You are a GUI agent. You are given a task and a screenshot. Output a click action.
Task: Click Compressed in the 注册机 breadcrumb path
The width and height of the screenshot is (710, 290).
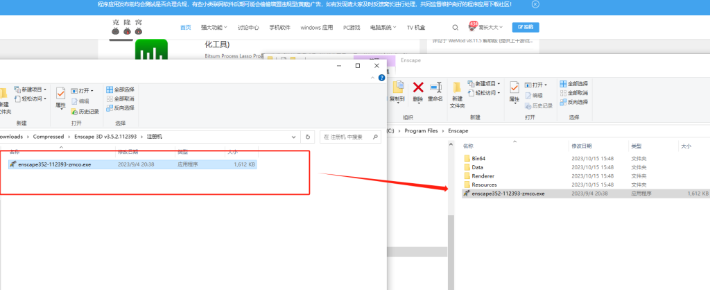click(x=49, y=137)
